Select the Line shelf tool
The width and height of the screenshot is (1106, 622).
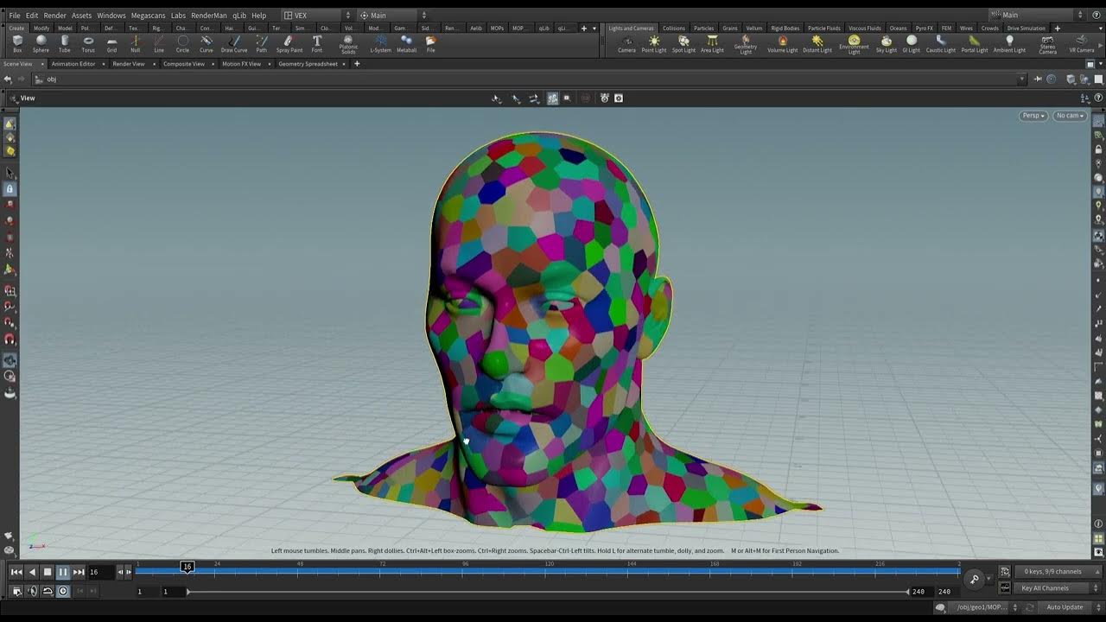(159, 44)
